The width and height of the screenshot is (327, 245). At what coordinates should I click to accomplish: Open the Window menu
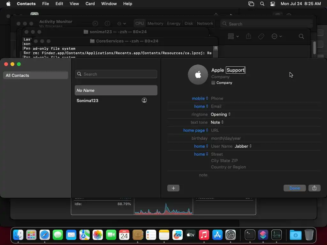click(x=109, y=4)
